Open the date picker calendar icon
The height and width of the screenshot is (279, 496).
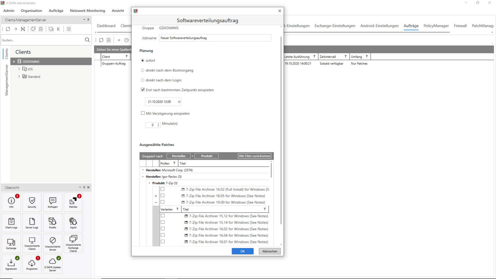coord(179,102)
